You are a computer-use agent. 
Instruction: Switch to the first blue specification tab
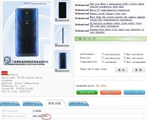9,104
